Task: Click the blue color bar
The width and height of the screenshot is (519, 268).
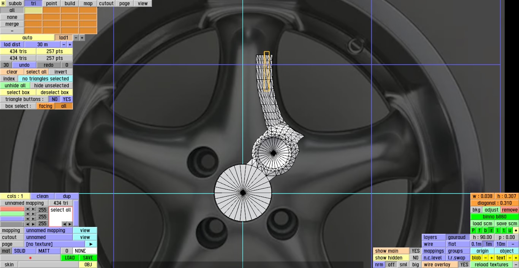Action: coord(12,219)
